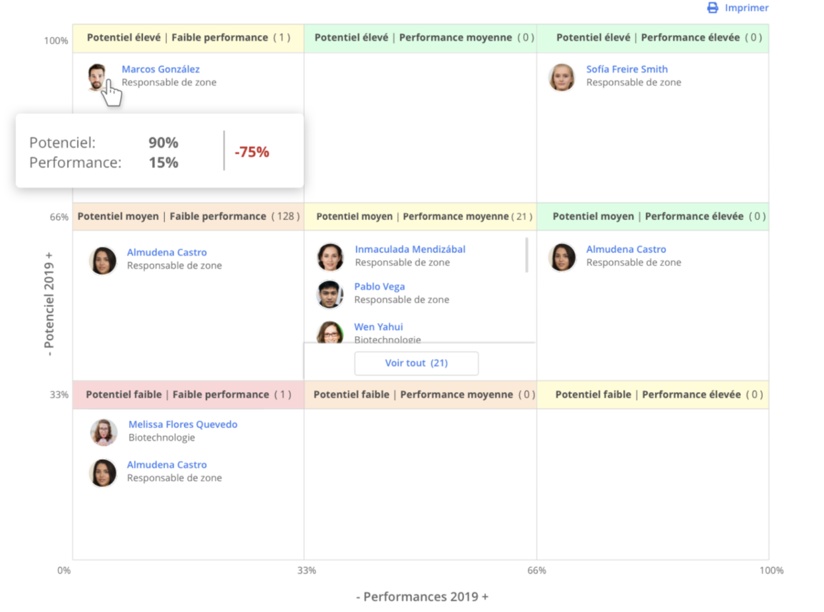Image resolution: width=824 pixels, height=612 pixels.
Task: Open Almudena Castro link under Potentiel faible
Action: click(x=167, y=464)
